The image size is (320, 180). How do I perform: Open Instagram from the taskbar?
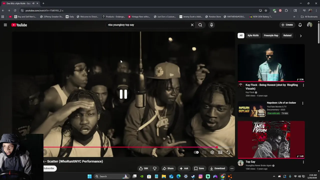(200, 176)
